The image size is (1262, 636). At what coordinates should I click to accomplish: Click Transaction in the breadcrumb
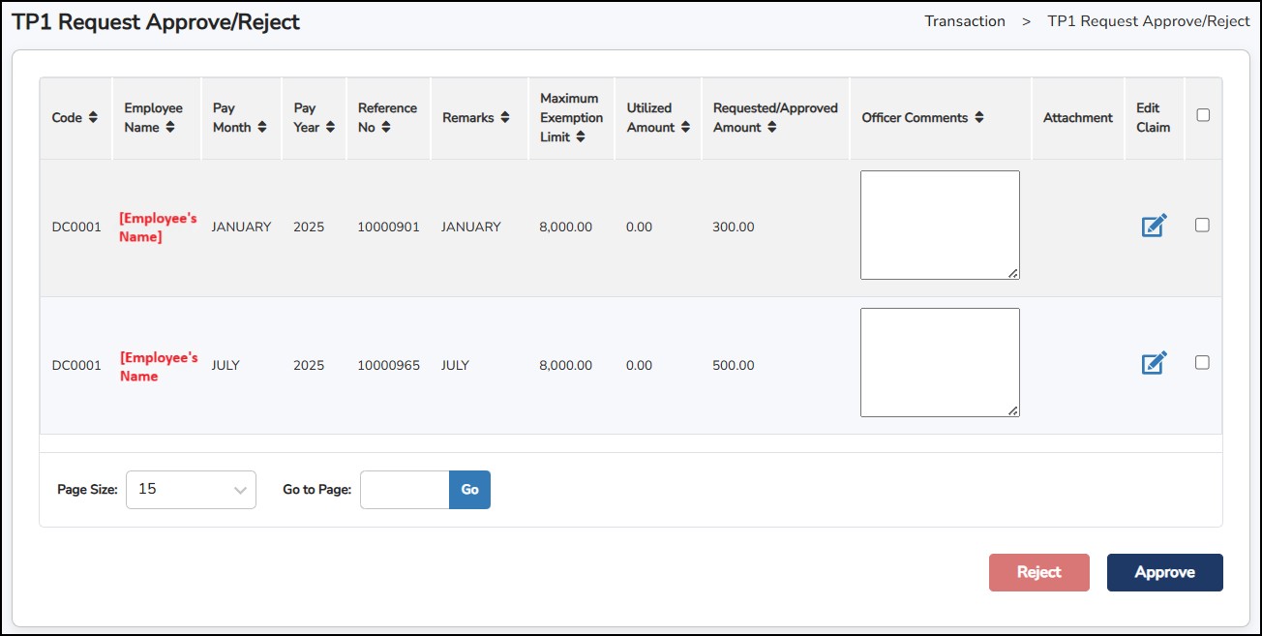coord(964,21)
